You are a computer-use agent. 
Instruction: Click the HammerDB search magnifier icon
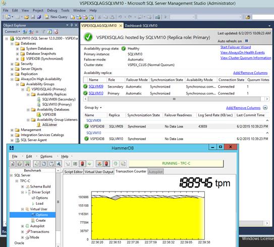[59, 164]
